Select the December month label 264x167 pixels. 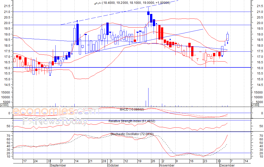[x=227, y=165]
